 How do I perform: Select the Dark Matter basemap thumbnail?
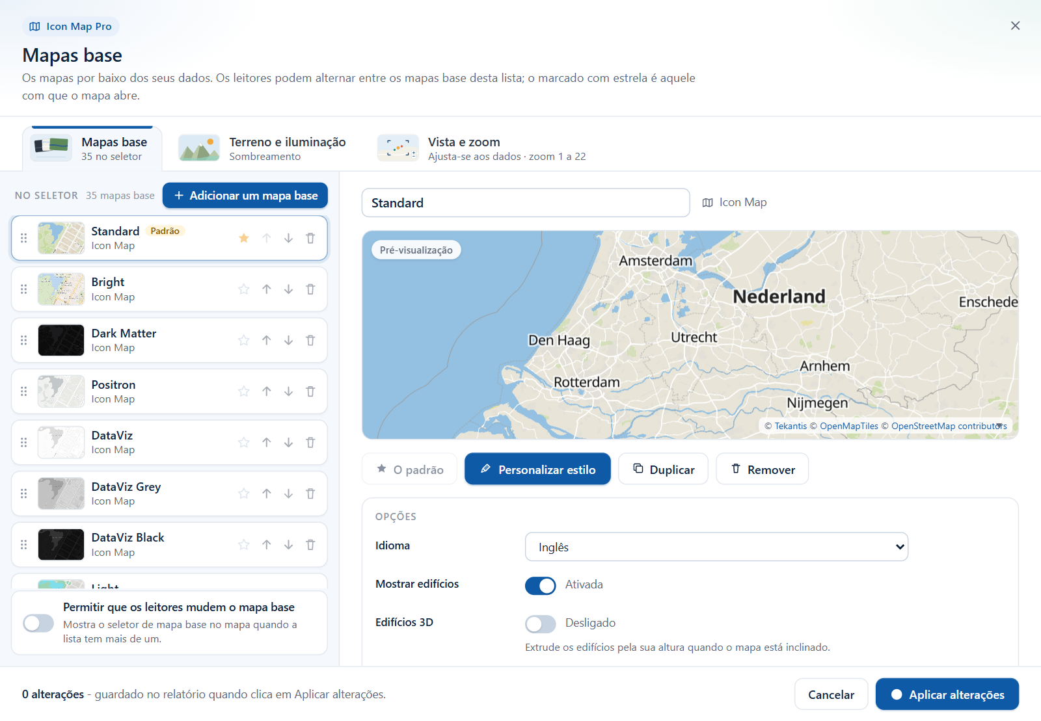coord(61,340)
